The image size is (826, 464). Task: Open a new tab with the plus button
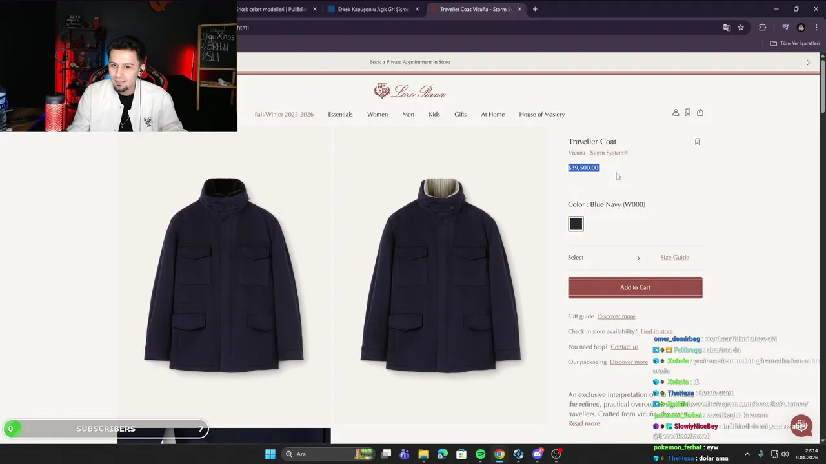(535, 9)
